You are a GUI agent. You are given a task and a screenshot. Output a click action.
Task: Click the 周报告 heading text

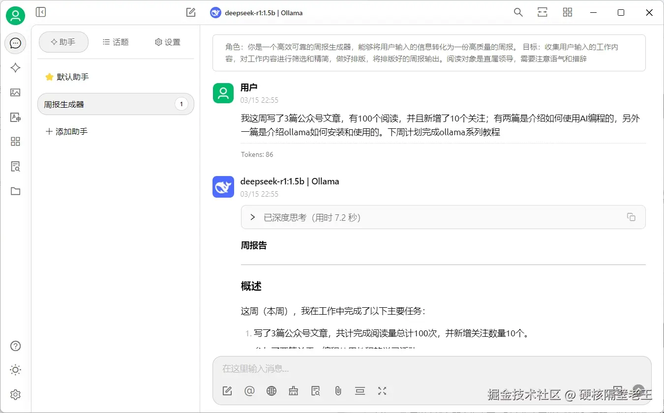click(254, 245)
